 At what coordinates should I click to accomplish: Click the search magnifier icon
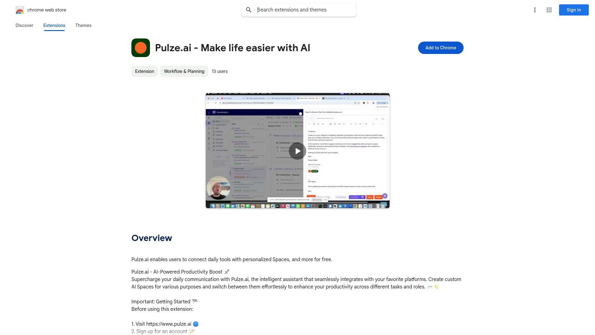pyautogui.click(x=249, y=9)
